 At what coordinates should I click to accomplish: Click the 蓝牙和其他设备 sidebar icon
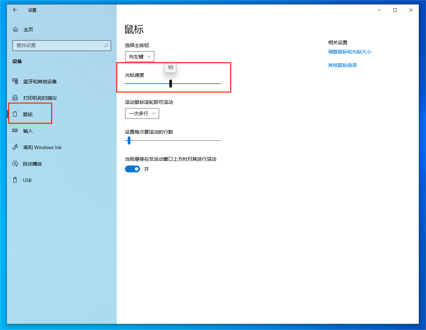15,81
